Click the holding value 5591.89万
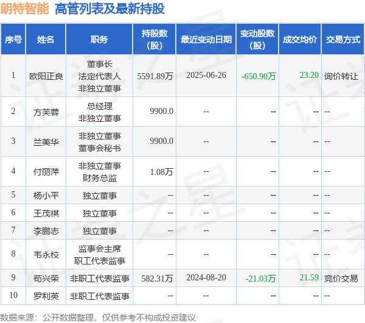365x323 pixels. point(155,76)
